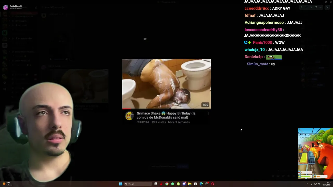Viewport: 333px width, 187px height.
Task: Click the Adri el tanuki profile avatar
Action: 5,7
